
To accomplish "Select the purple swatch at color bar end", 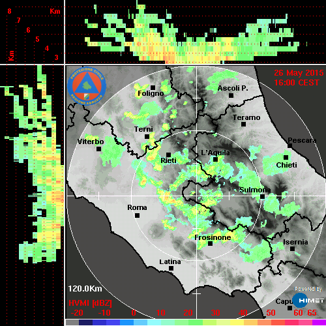I will (x=319, y=323).
